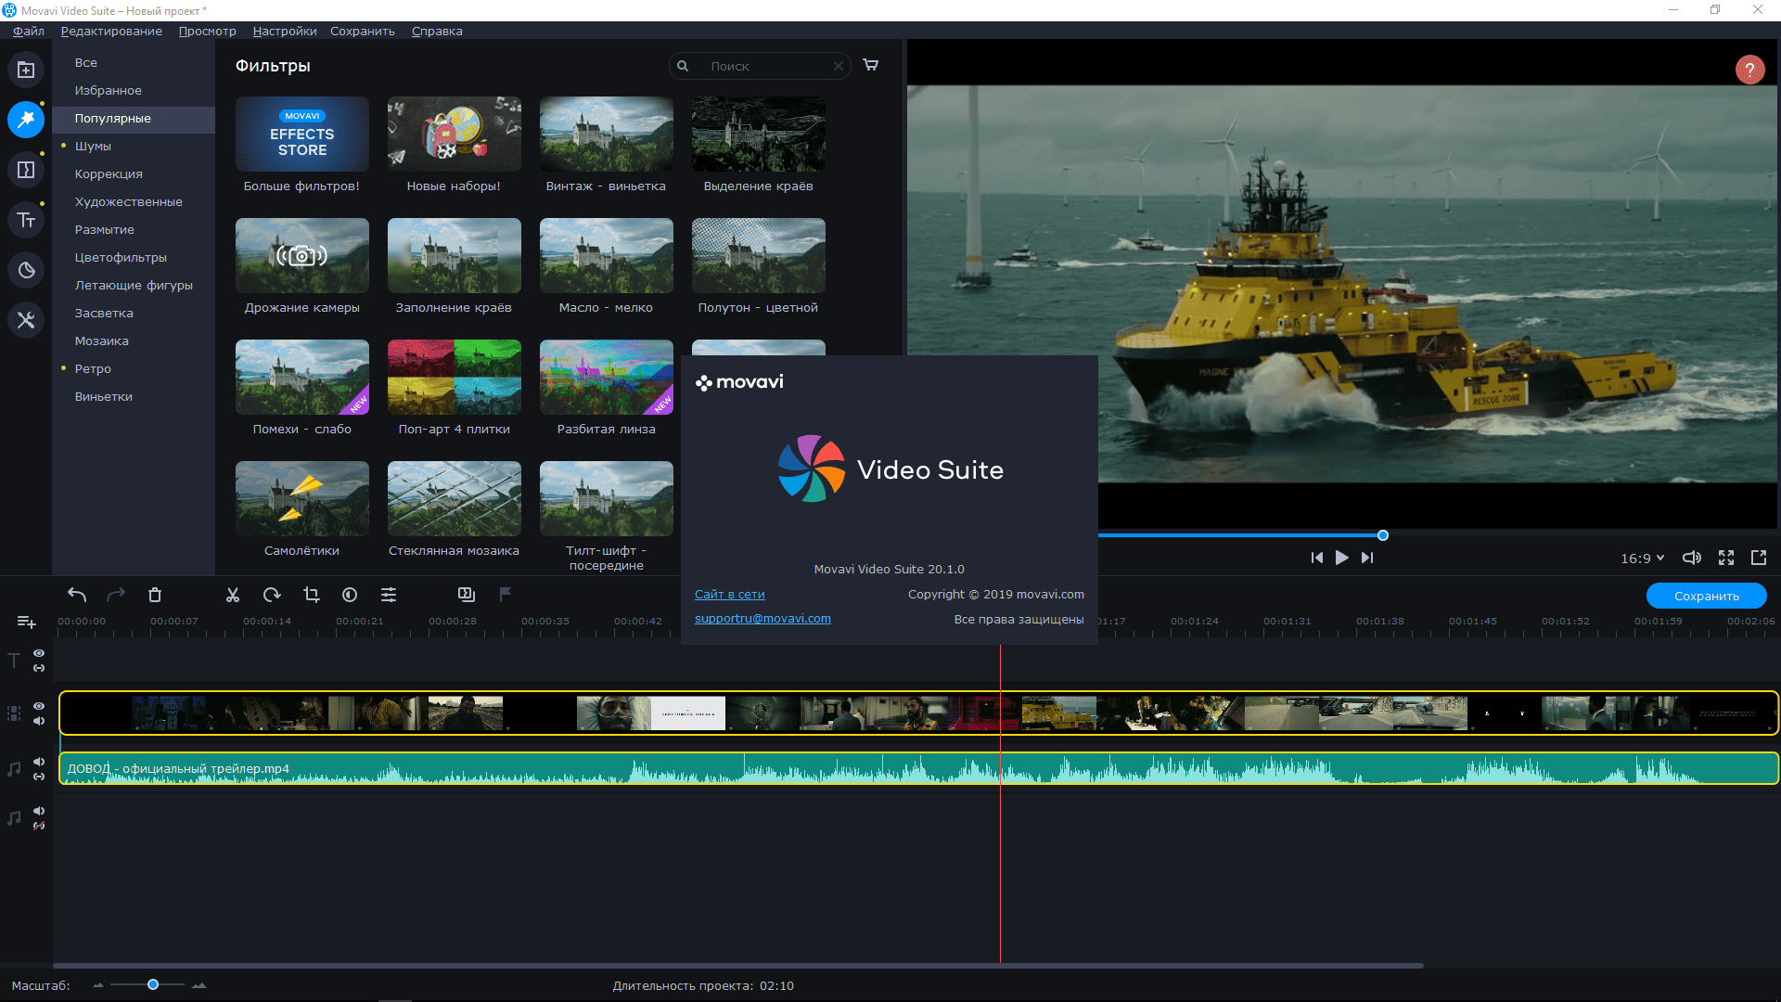Open the Effects Store thumbnail
This screenshot has width=1781, height=1002.
point(302,135)
